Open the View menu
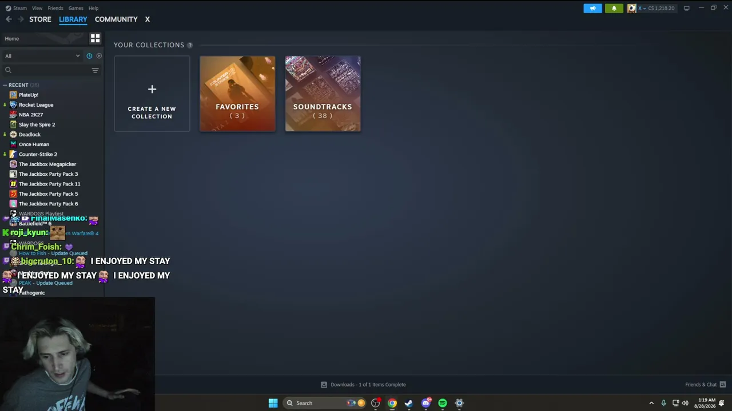The width and height of the screenshot is (732, 411). click(37, 8)
